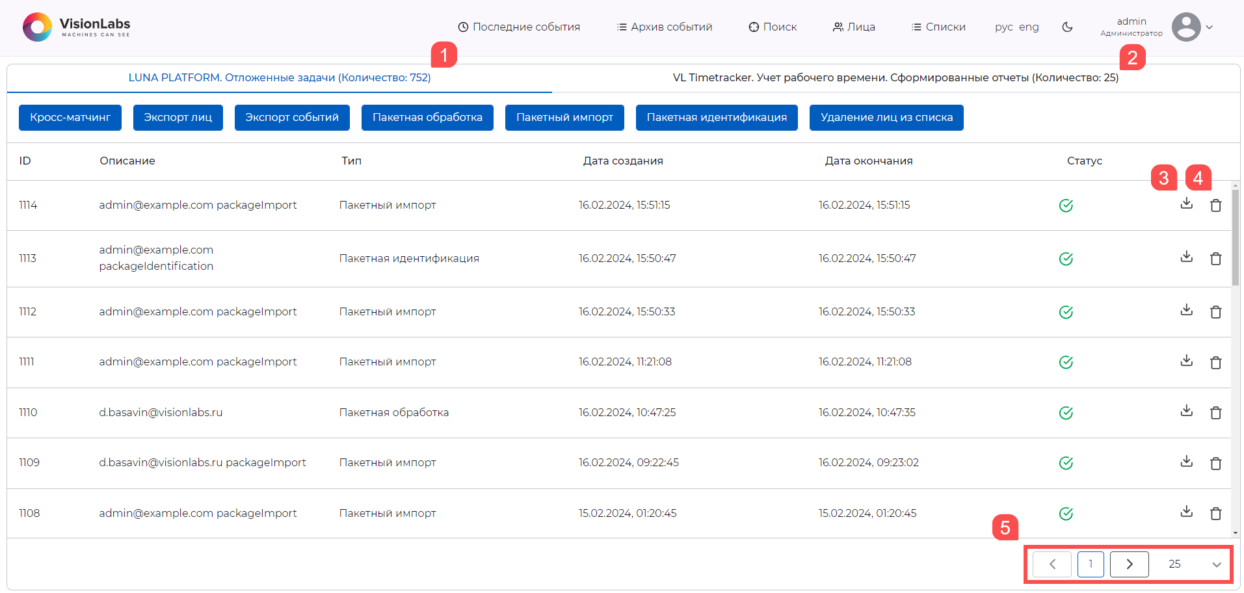1244x593 pixels.
Task: Click Кросс-матчинг button
Action: pyautogui.click(x=70, y=118)
